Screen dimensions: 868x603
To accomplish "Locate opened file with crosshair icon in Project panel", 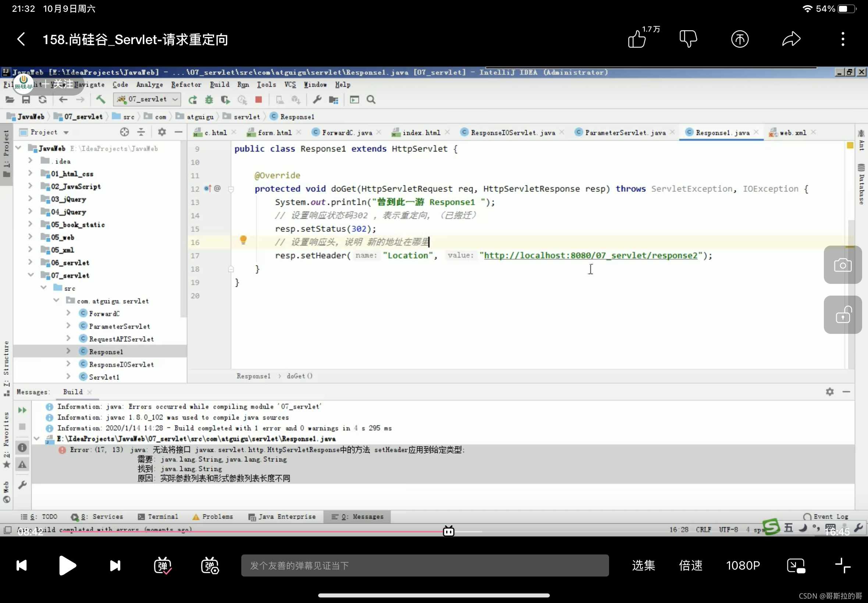I will point(124,132).
